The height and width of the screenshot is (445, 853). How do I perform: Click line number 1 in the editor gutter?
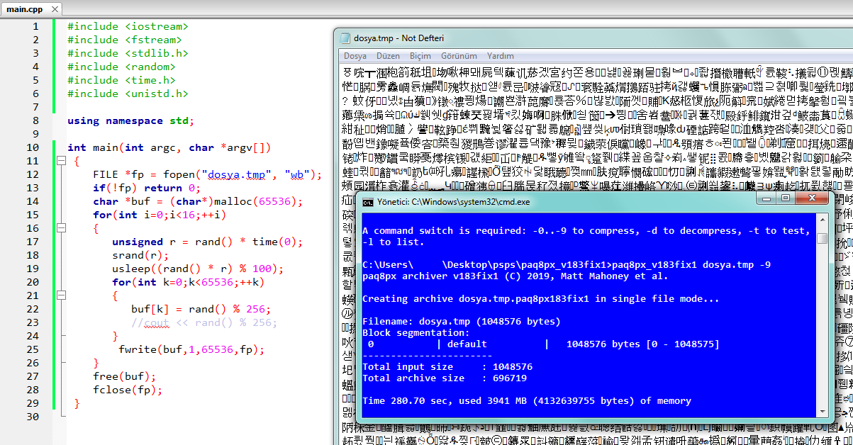coord(35,26)
